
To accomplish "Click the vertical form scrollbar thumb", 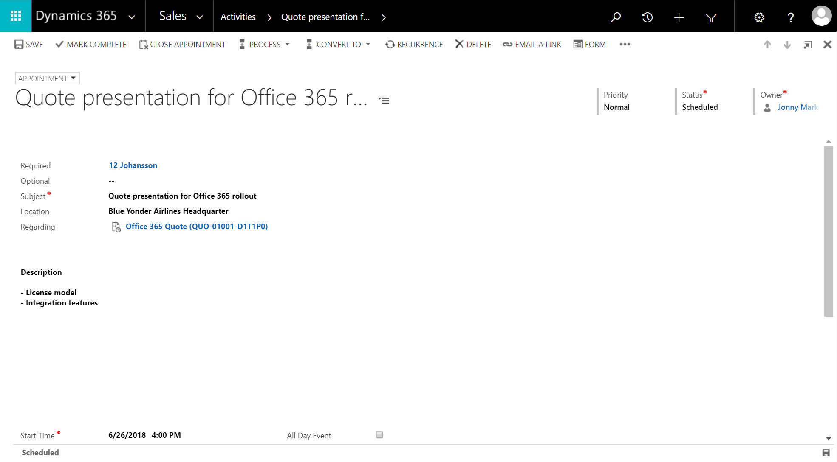I will [x=829, y=232].
